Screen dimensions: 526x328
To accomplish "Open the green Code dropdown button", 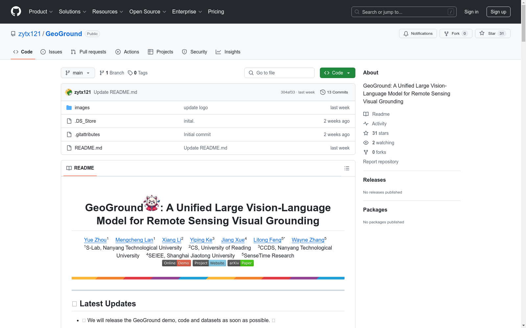I will coord(337,73).
